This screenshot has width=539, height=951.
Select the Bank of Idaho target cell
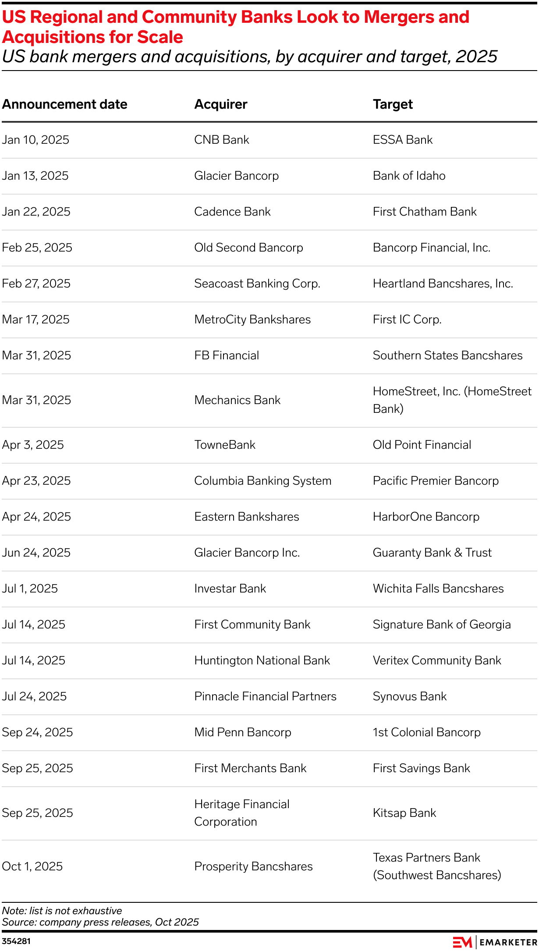point(409,176)
